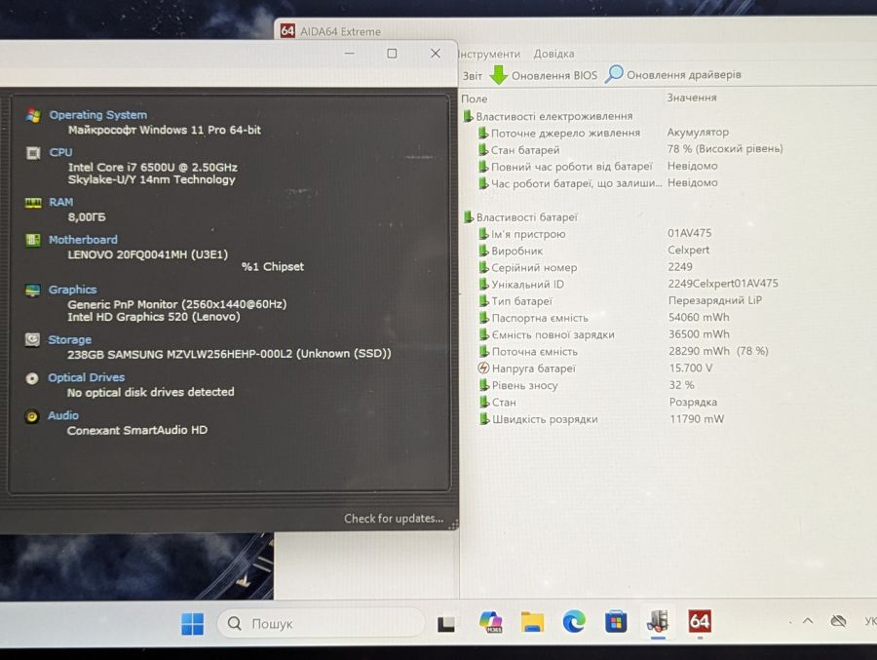
Task: Click the Оновлення драйверів magnifier icon
Action: 614,74
